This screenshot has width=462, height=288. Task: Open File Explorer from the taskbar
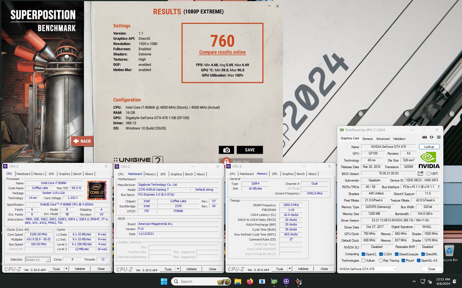coord(238,281)
